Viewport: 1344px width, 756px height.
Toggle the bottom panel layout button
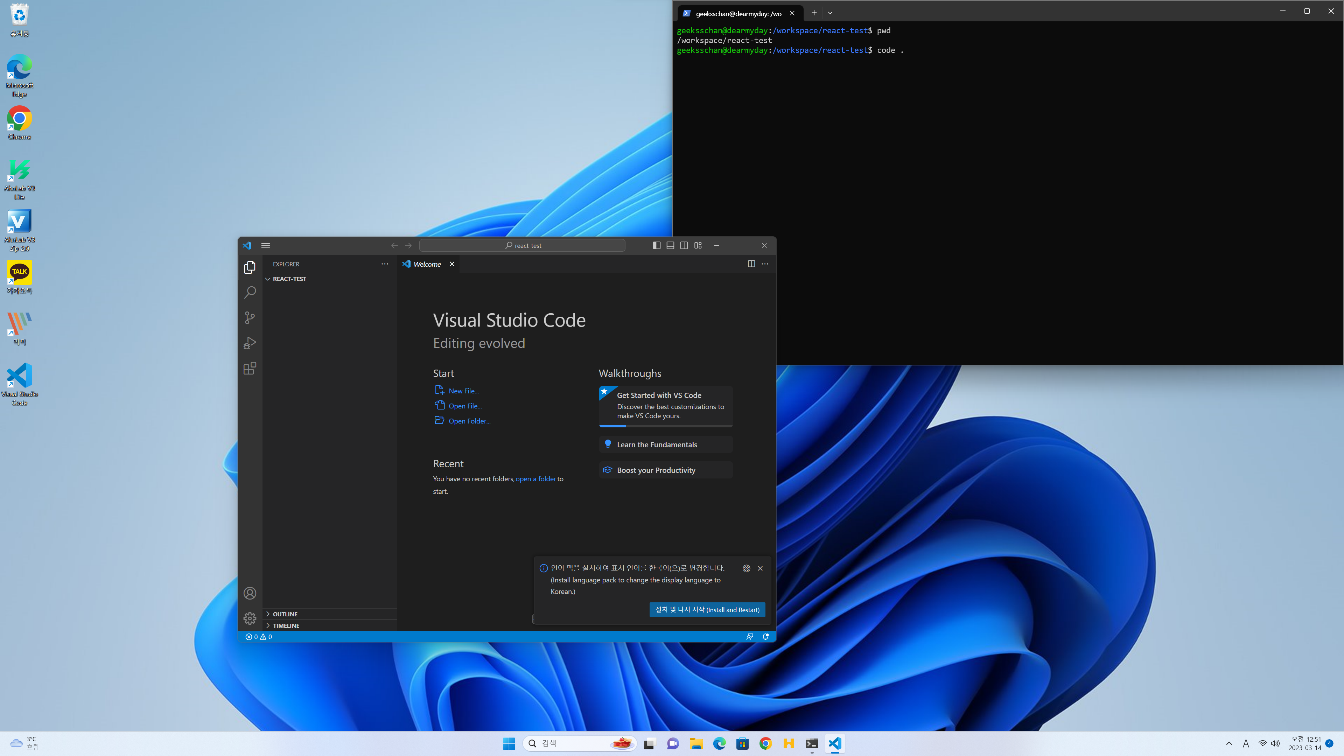coord(671,246)
